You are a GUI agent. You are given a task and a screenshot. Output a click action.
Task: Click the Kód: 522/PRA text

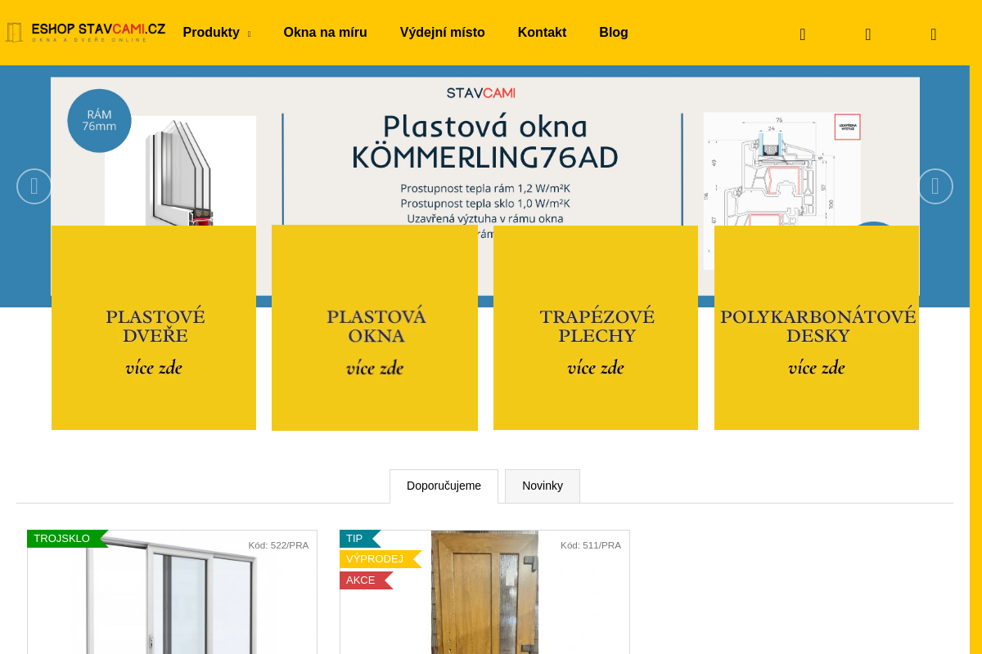278,545
